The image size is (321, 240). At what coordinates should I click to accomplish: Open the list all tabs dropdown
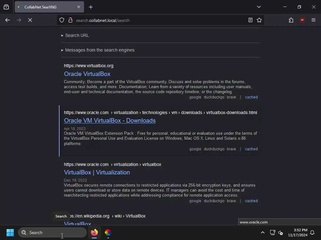click(x=259, y=7)
